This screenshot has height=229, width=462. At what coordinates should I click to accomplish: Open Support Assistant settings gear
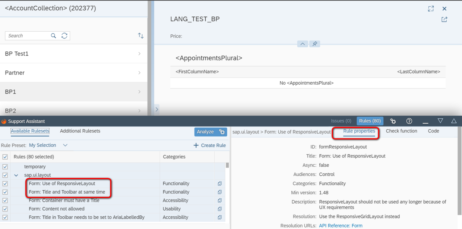point(393,121)
